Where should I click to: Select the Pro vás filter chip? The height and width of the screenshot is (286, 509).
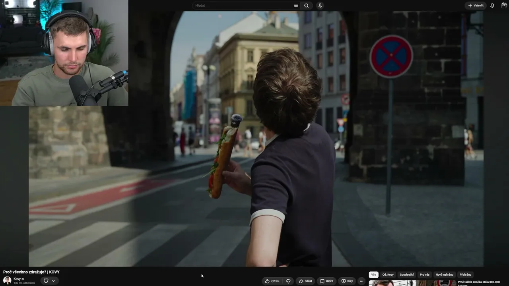[x=425, y=274]
